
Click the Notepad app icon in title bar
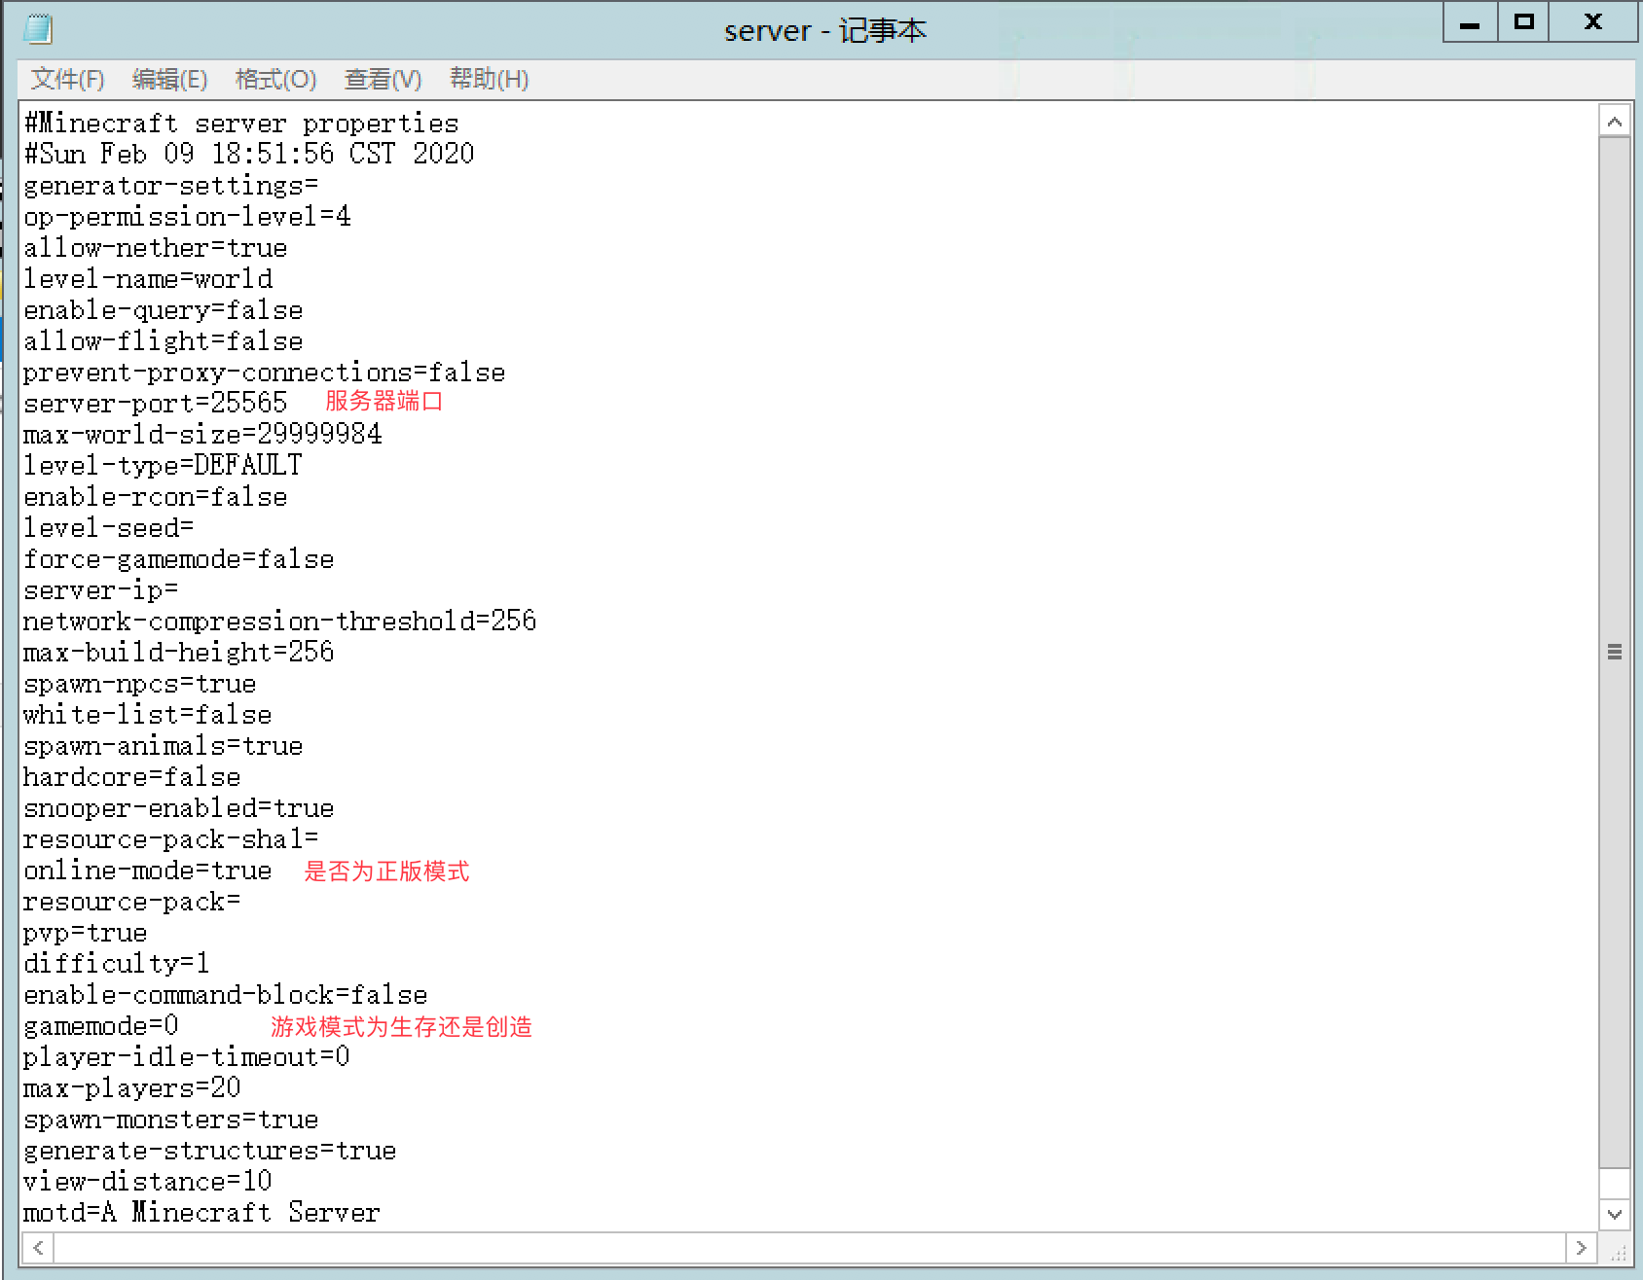[x=37, y=28]
